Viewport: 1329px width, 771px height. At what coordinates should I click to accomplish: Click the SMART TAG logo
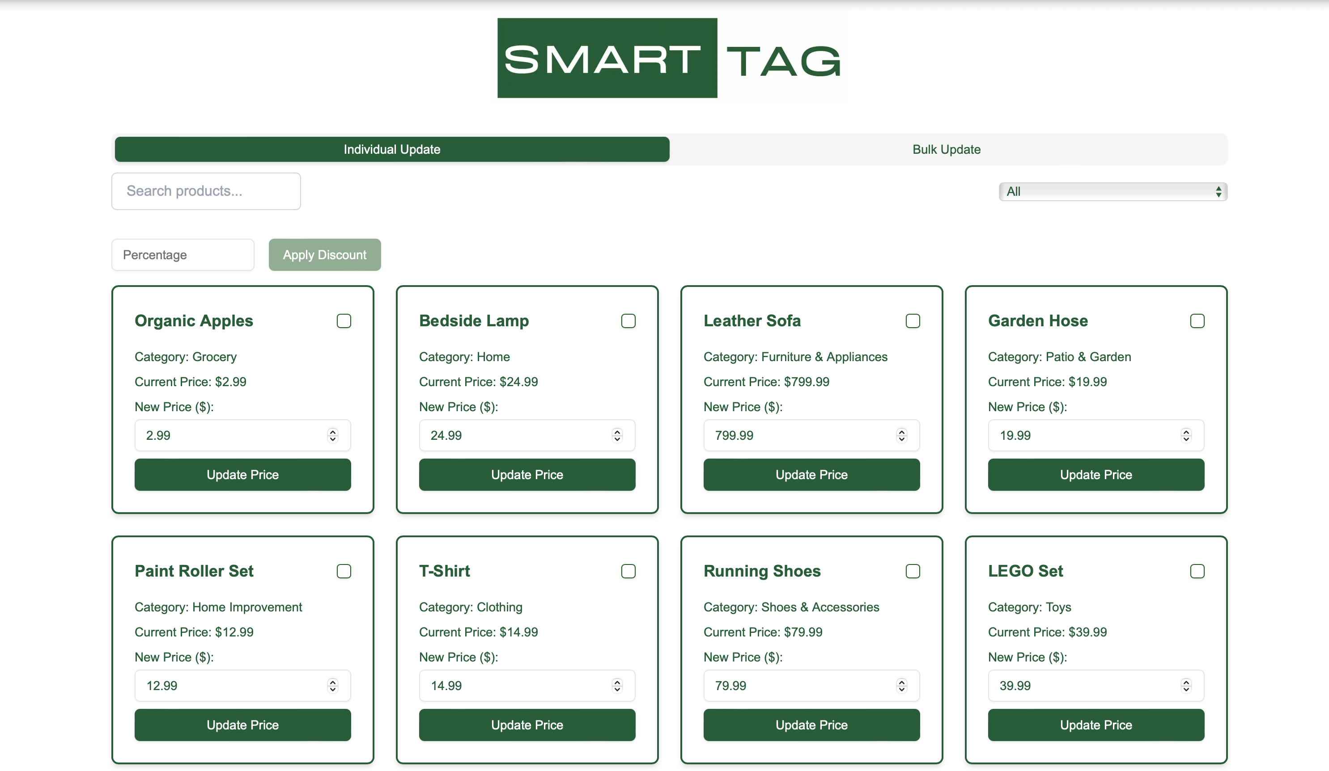point(669,59)
